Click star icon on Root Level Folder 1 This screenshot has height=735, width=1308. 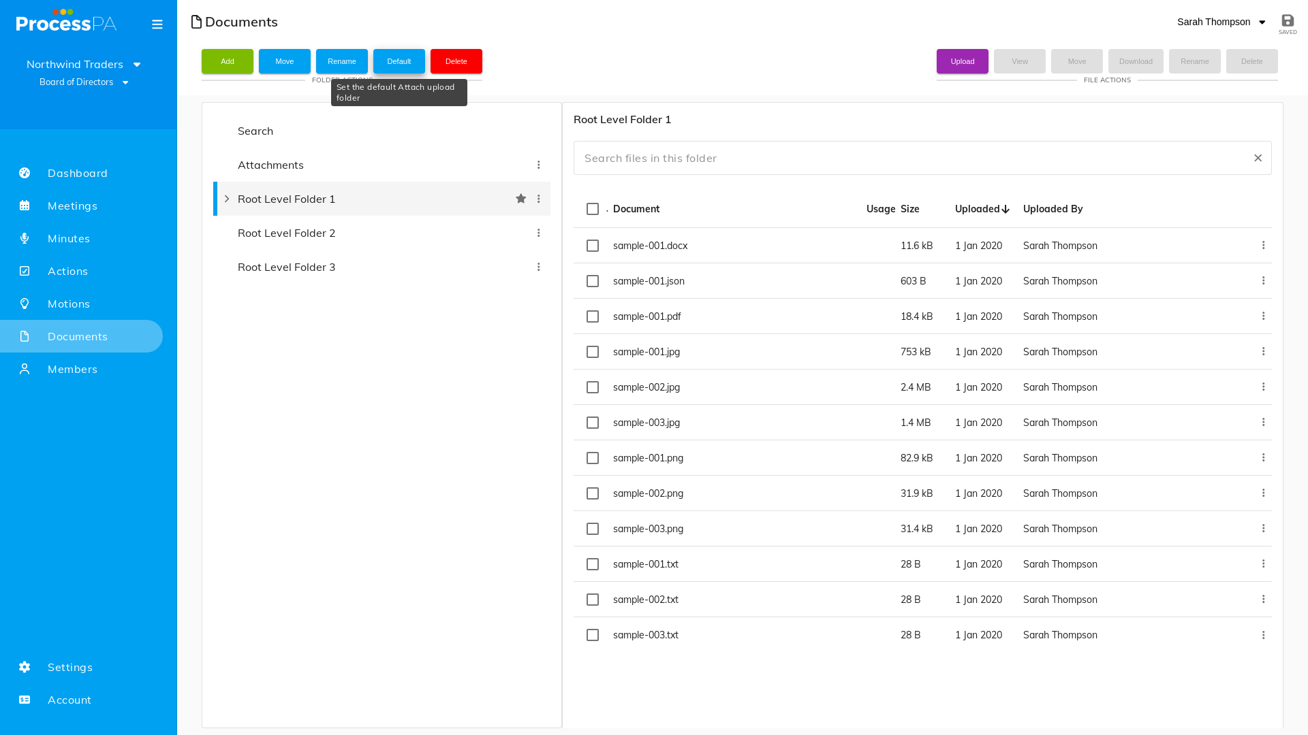(521, 199)
